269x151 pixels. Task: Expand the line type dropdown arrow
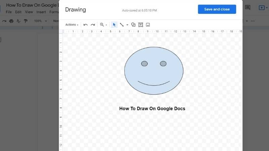[127, 25]
